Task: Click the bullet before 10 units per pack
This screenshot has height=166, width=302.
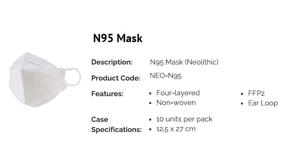Action: 150,120
